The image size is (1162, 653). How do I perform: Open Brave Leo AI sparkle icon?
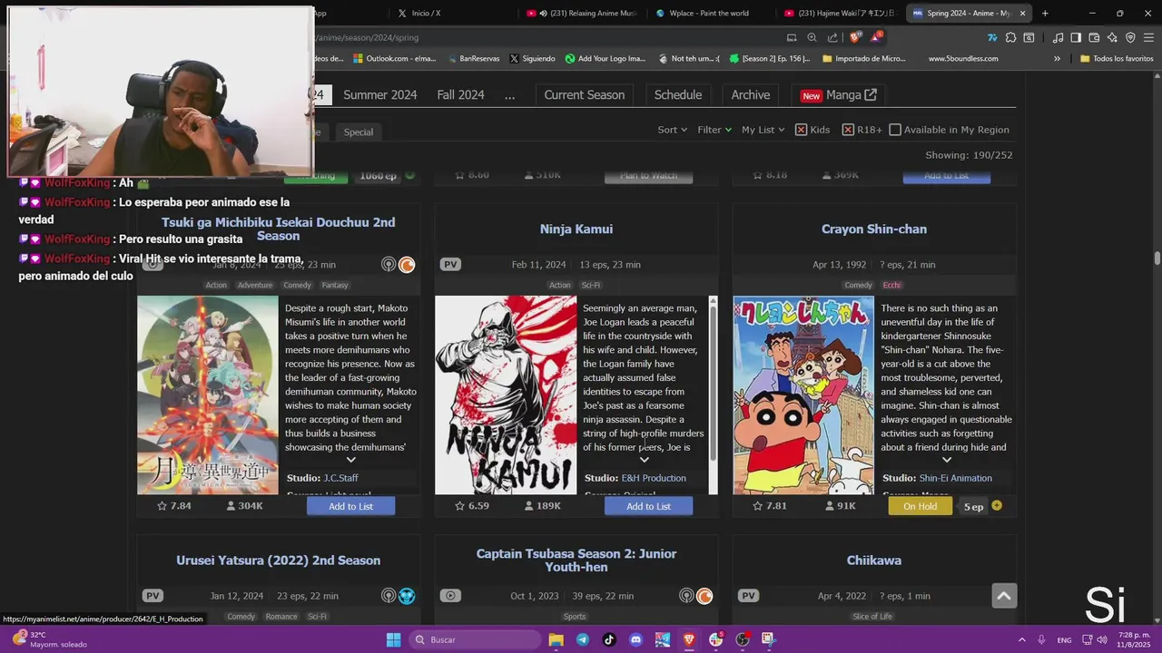click(x=1112, y=37)
